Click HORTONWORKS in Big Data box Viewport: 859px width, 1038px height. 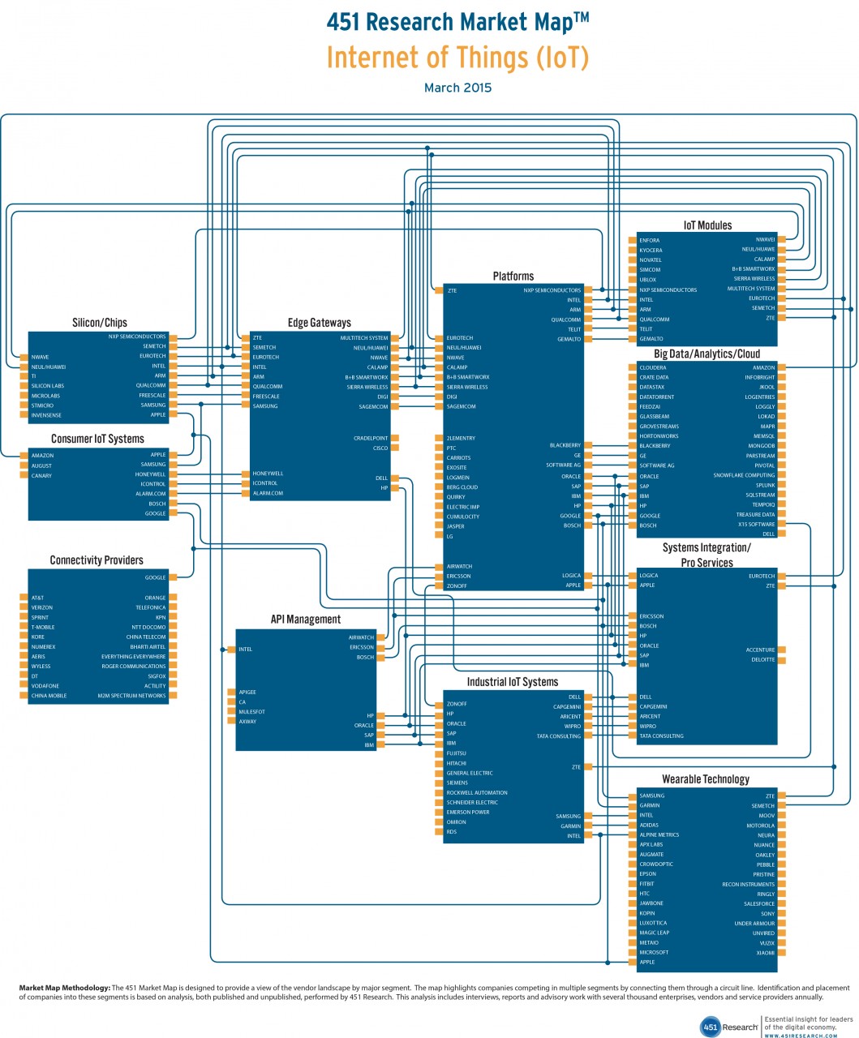coord(658,436)
